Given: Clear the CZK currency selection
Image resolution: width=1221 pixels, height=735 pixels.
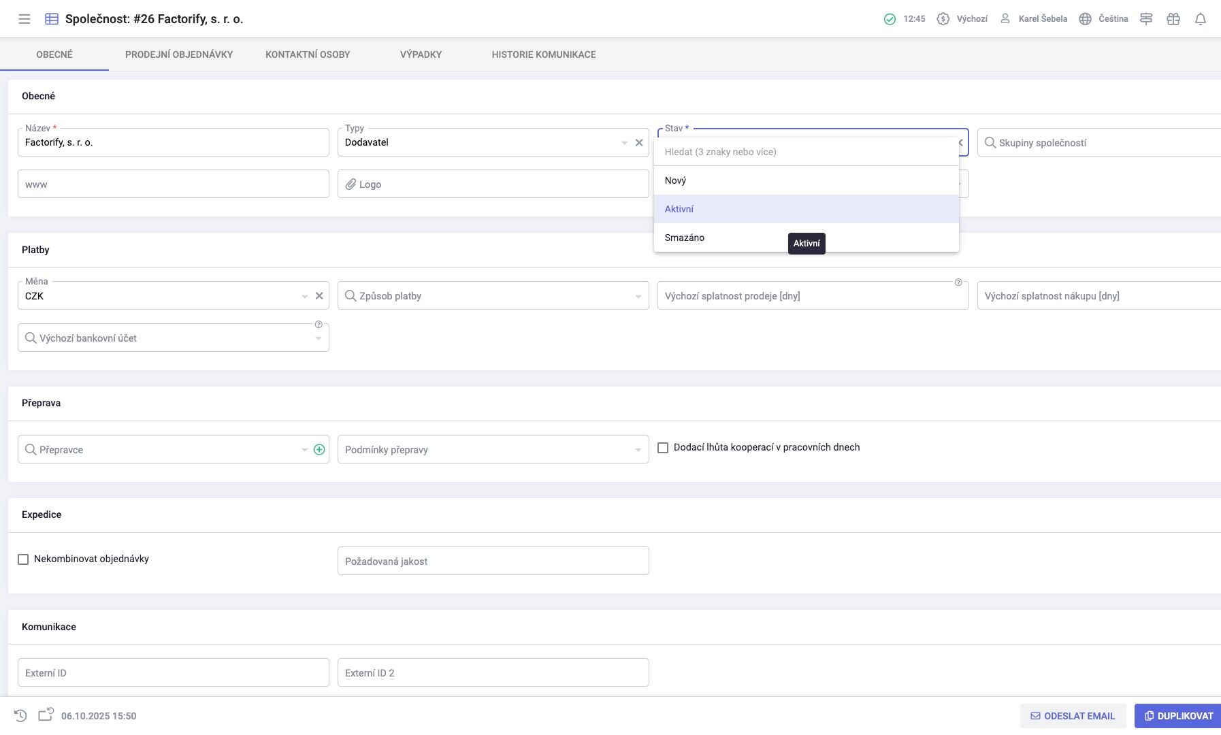Looking at the screenshot, I should (x=319, y=296).
